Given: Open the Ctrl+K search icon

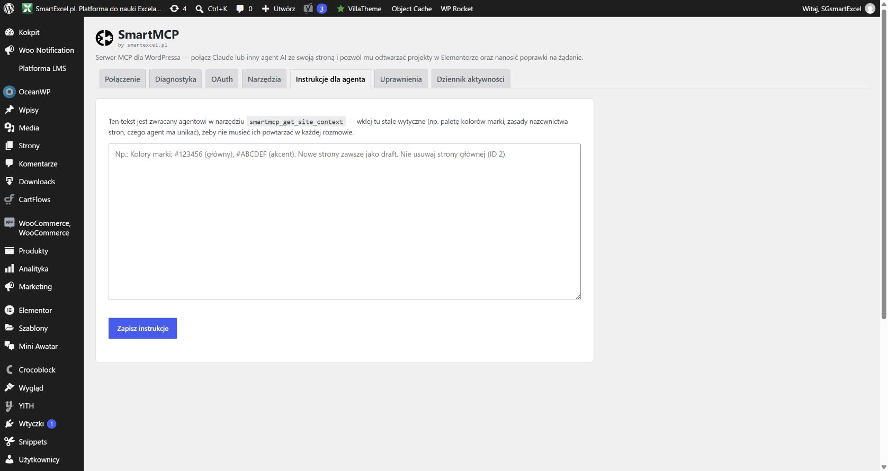Looking at the screenshot, I should 200,9.
